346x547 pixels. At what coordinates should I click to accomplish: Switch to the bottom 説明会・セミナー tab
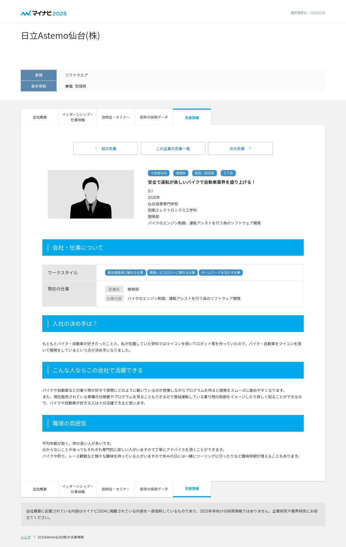116,489
